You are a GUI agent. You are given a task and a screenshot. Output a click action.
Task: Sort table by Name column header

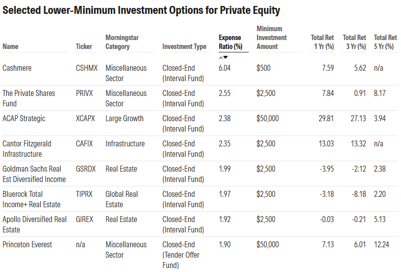(x=10, y=46)
